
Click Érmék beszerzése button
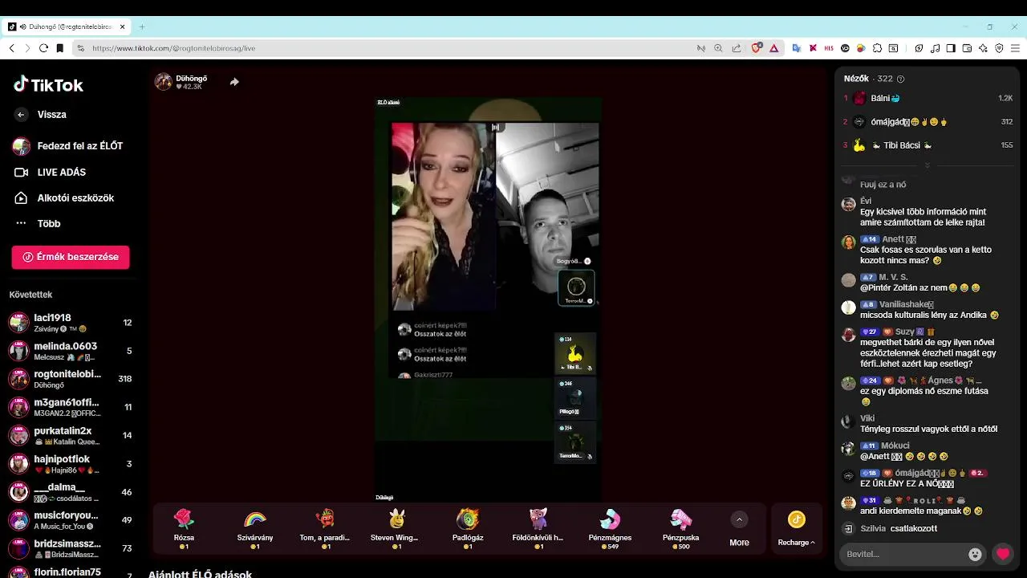(71, 257)
